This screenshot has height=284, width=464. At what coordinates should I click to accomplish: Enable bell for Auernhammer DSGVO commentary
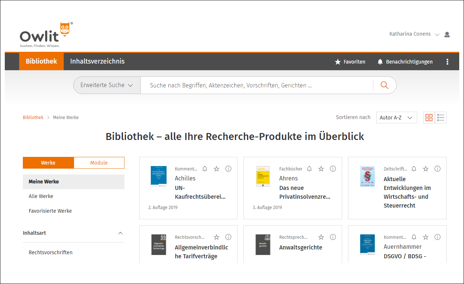tap(414, 237)
